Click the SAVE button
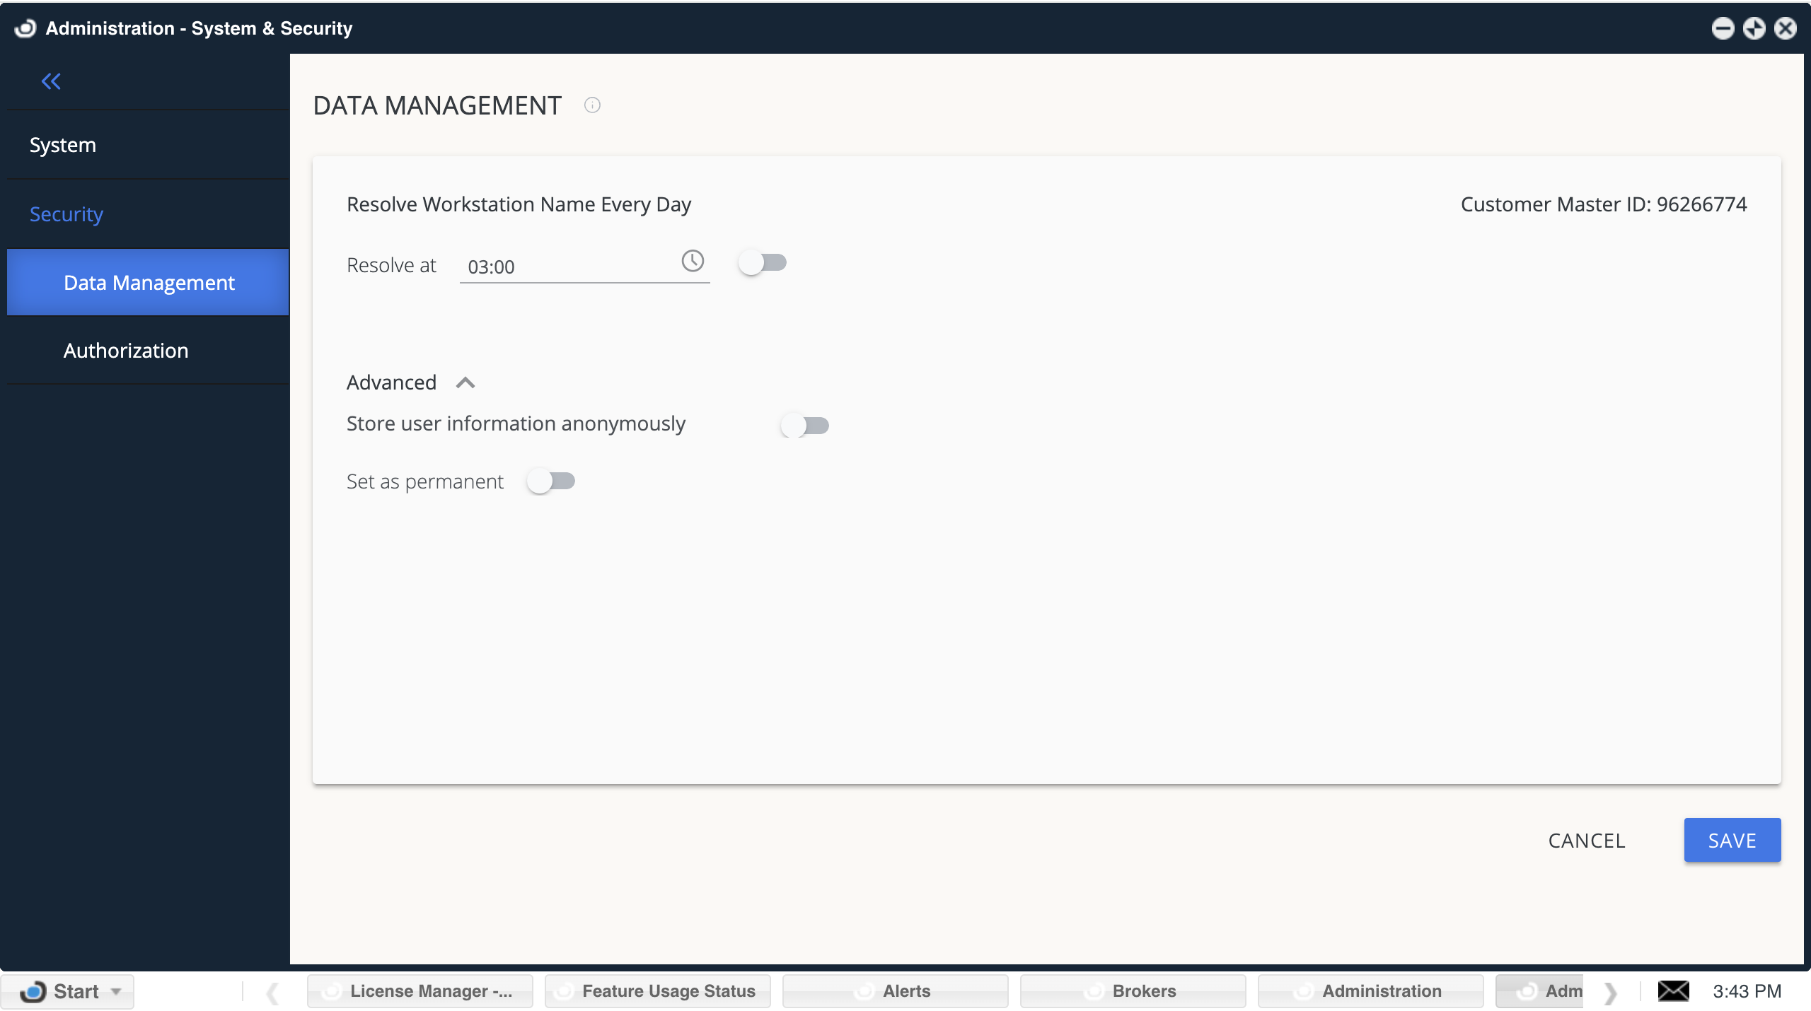This screenshot has height=1011, width=1811. coord(1732,840)
